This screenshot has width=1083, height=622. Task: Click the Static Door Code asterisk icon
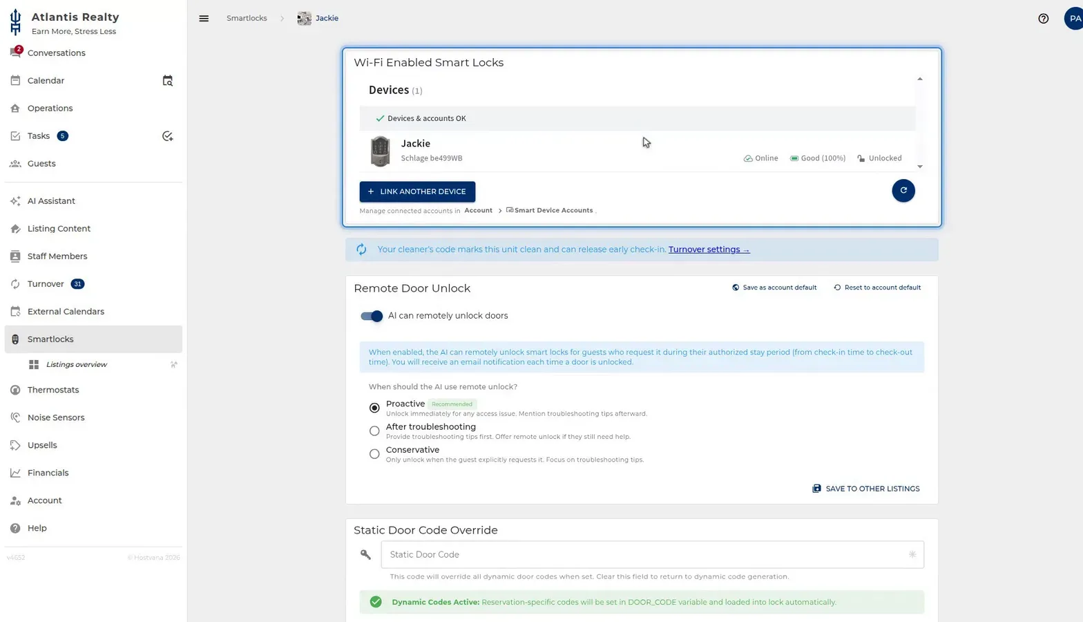912,554
